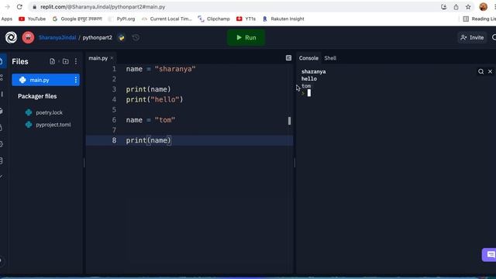Select the main.py editor tab
The image size is (496, 279).
tap(98, 58)
